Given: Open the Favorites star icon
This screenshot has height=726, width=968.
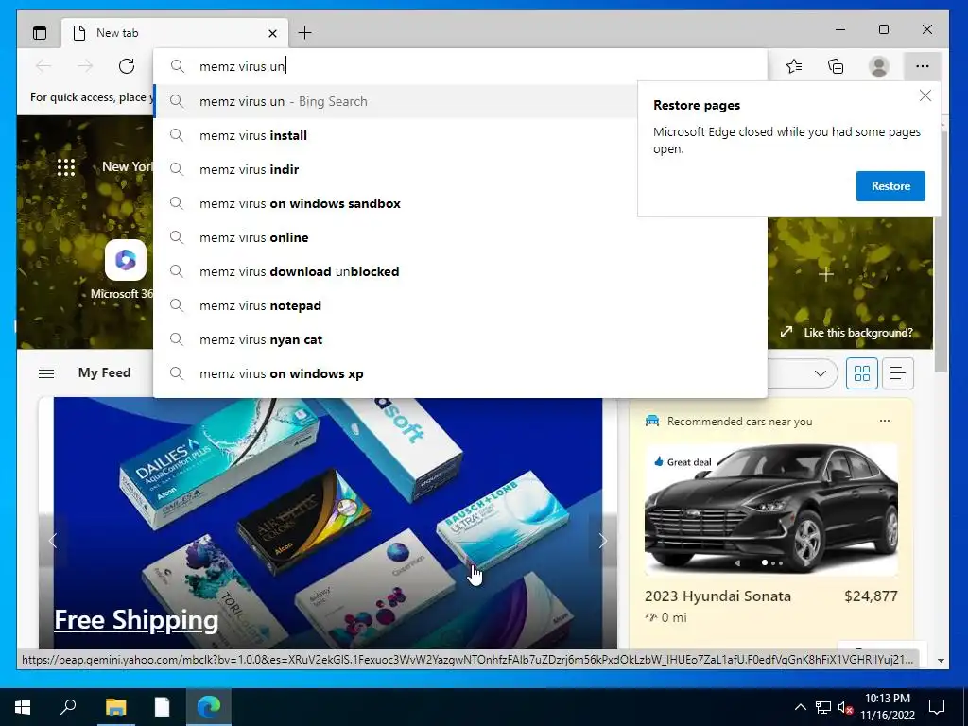Looking at the screenshot, I should pyautogui.click(x=794, y=66).
